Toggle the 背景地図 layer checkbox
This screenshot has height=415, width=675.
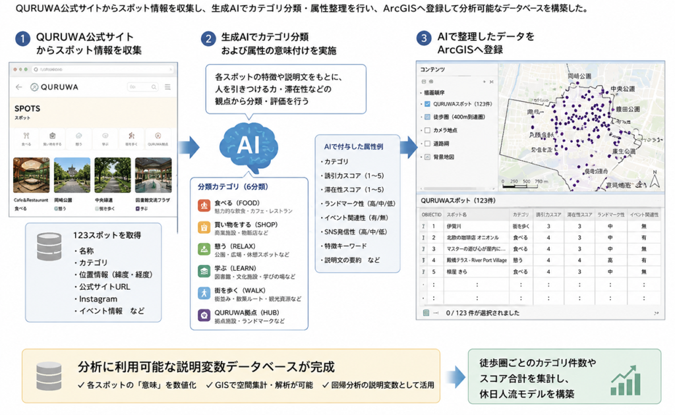point(427,157)
